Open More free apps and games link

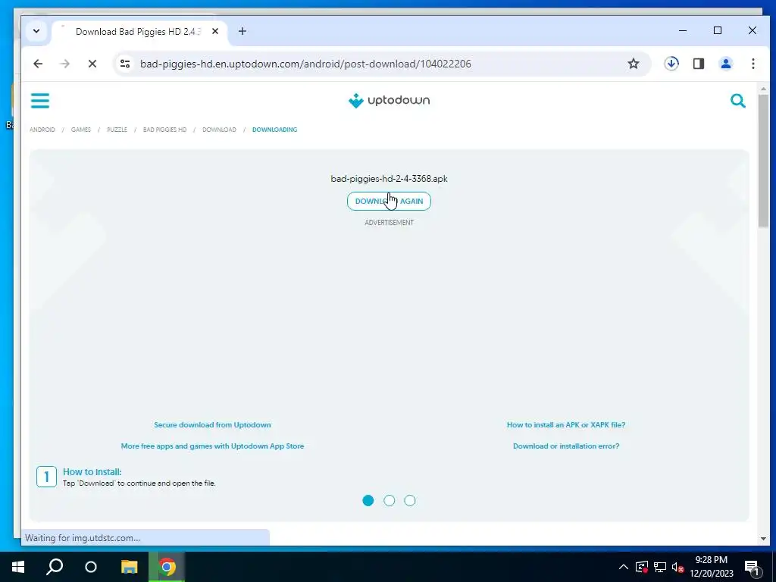pos(212,446)
